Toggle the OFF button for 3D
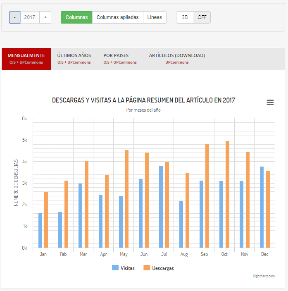Image resolution: width=288 pixels, height=291 pixels. [202, 17]
